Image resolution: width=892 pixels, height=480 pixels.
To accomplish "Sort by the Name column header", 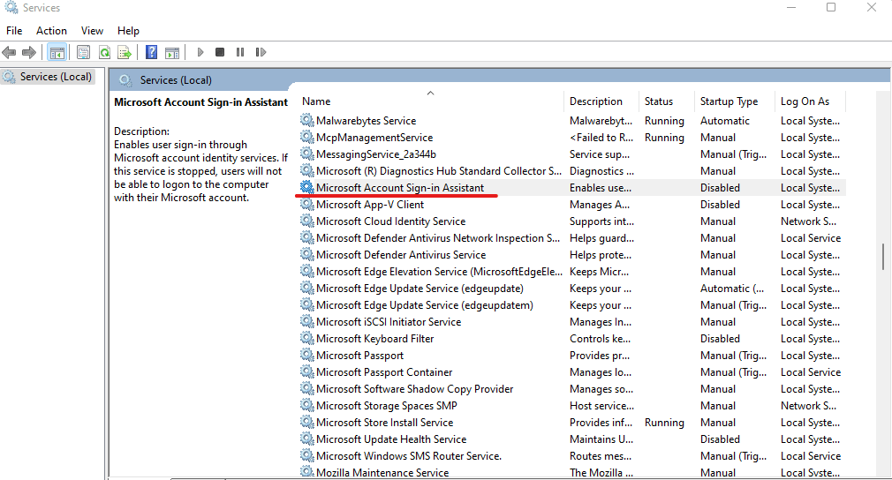I will 431,101.
